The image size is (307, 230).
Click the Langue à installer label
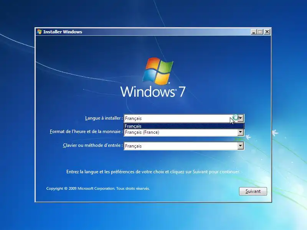[104, 118]
